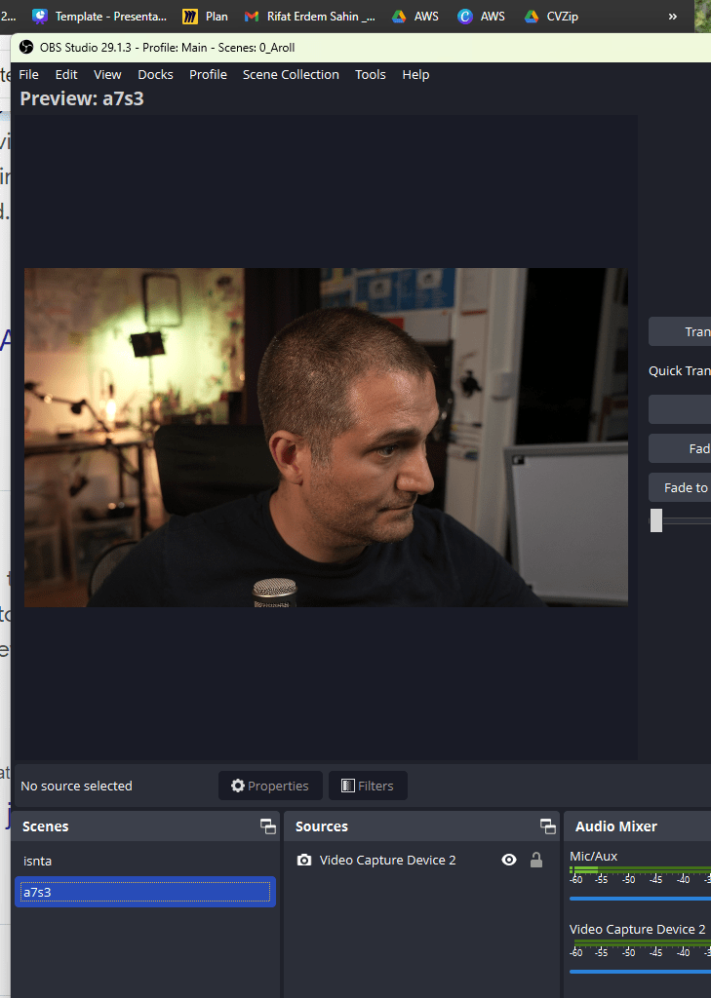The height and width of the screenshot is (998, 711).
Task: Click the Preview: a7s3 label
Action: pyautogui.click(x=82, y=98)
